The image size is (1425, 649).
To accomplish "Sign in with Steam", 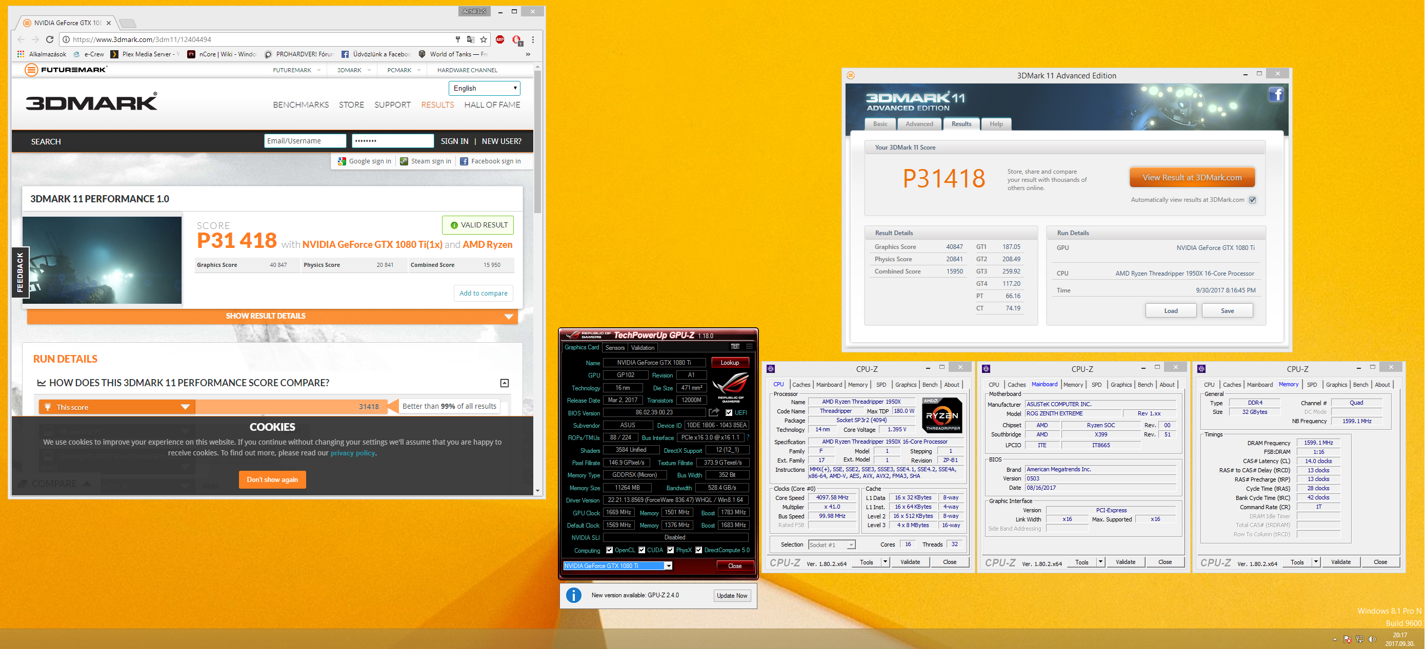I will tap(426, 161).
